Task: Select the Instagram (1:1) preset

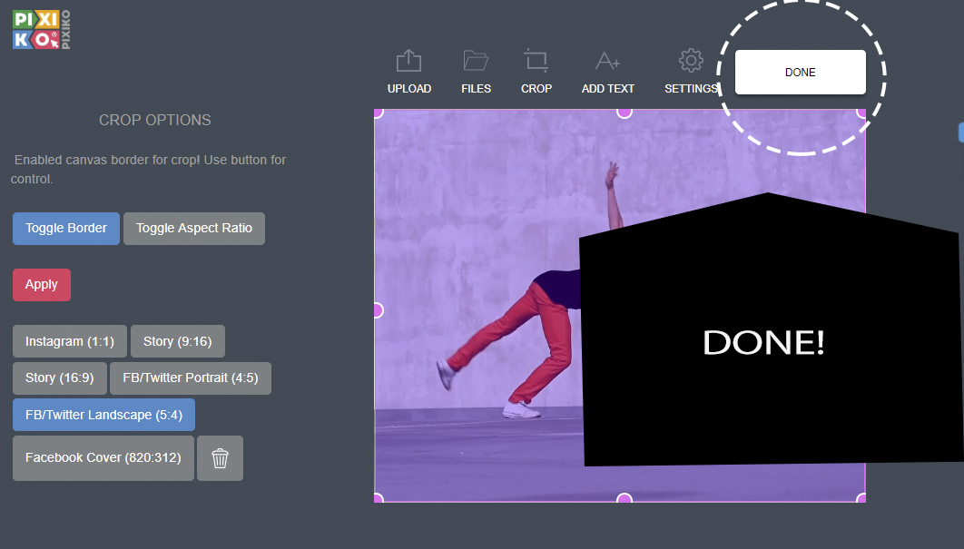Action: point(70,341)
